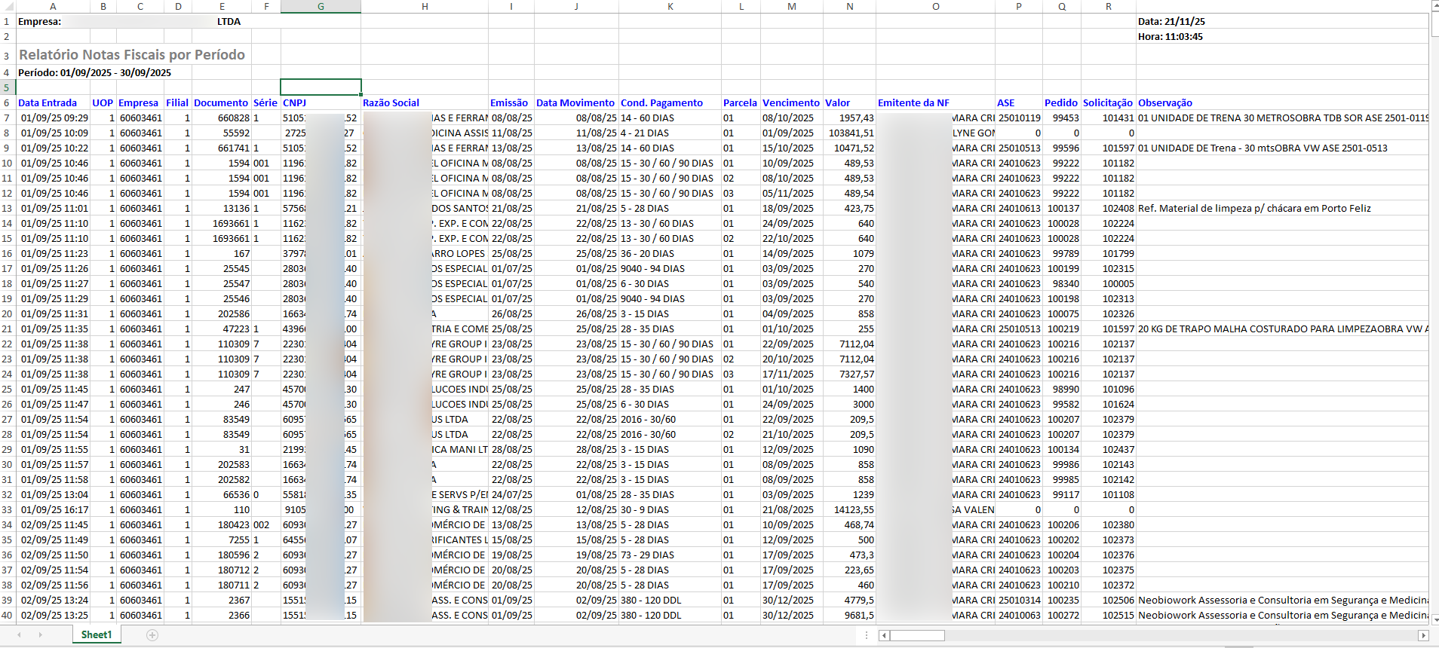Click the previous sheet navigation arrow
The image size is (1439, 648).
(x=19, y=635)
